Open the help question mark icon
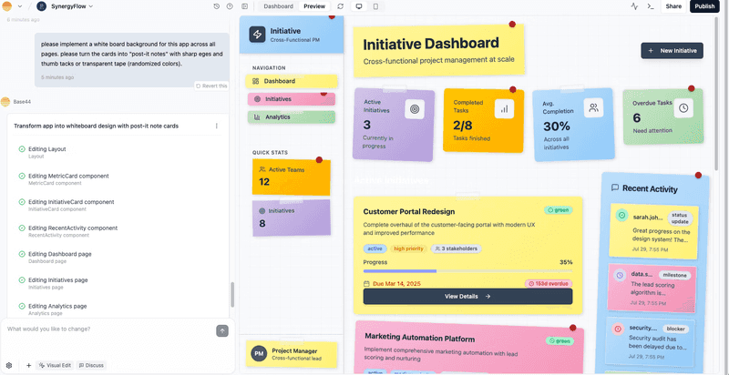This screenshot has height=375, width=729. 229,6
